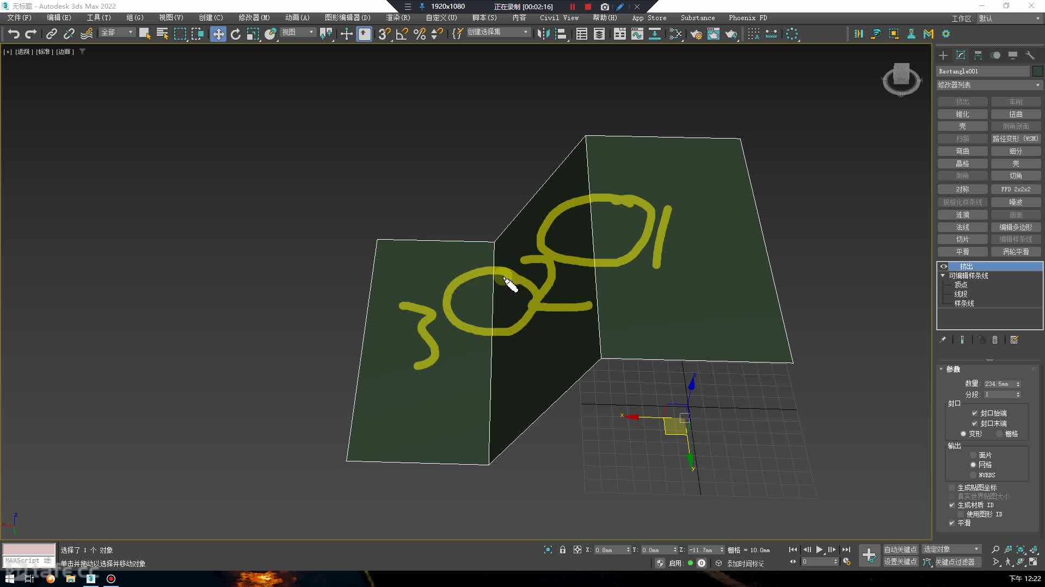The width and height of the screenshot is (1045, 587).
Task: Select the 面片 output radio button
Action: (973, 455)
